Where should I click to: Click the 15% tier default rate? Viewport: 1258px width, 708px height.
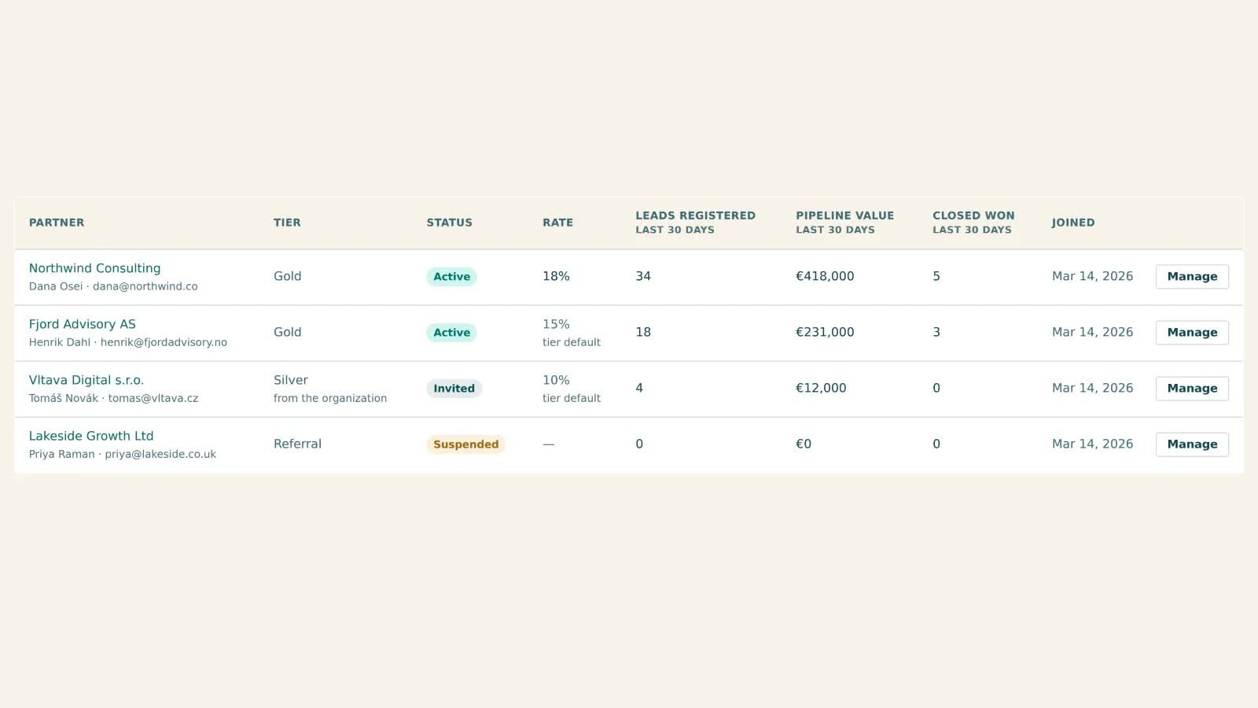(572, 333)
